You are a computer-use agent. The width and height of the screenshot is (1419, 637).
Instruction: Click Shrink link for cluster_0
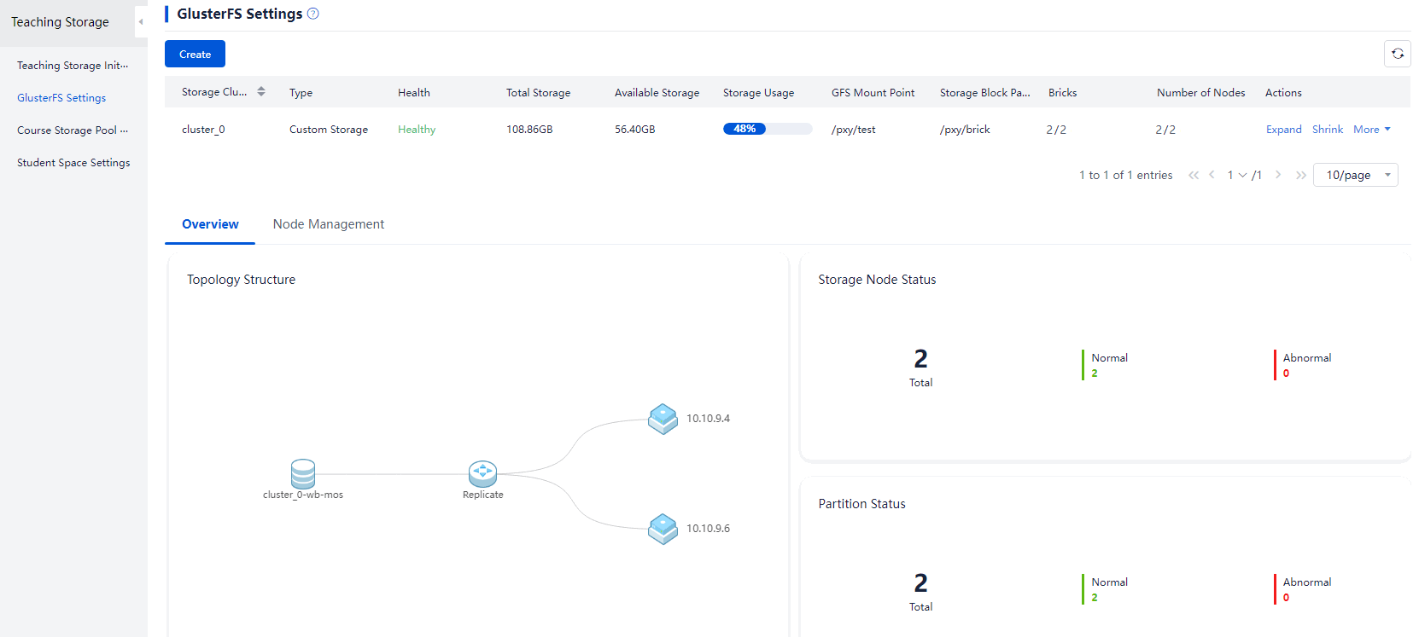(1328, 130)
